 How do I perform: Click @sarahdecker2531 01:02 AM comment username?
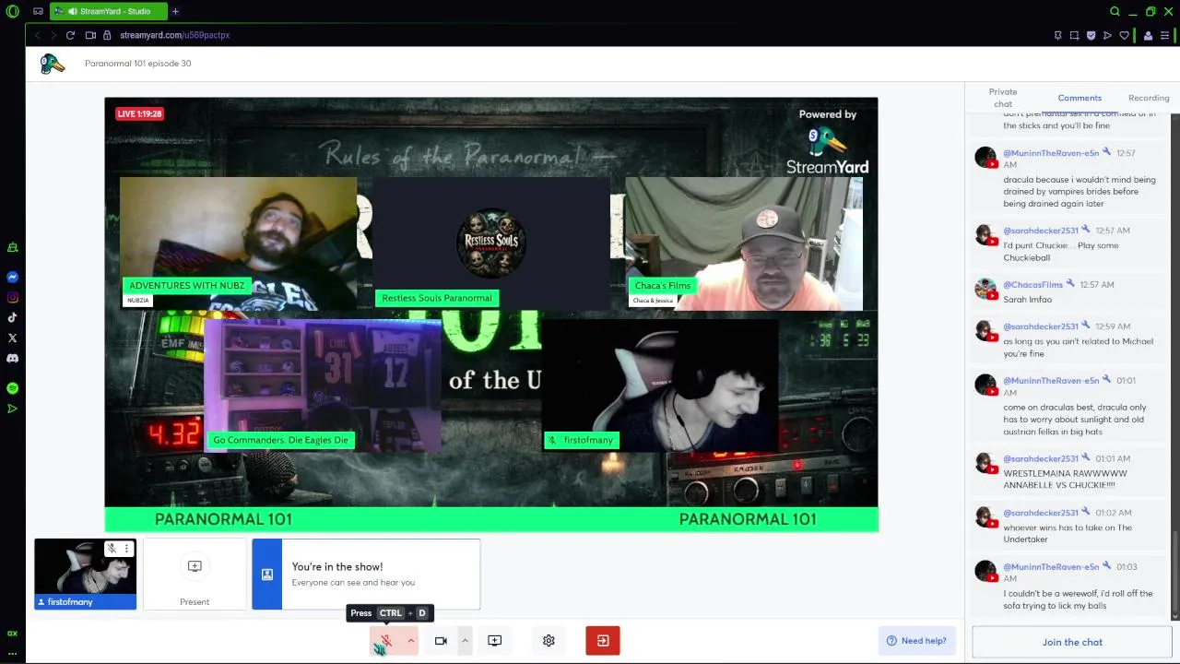[1040, 513]
